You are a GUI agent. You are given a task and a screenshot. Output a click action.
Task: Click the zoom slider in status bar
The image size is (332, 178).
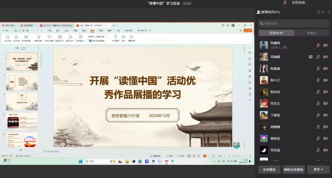click(239, 156)
